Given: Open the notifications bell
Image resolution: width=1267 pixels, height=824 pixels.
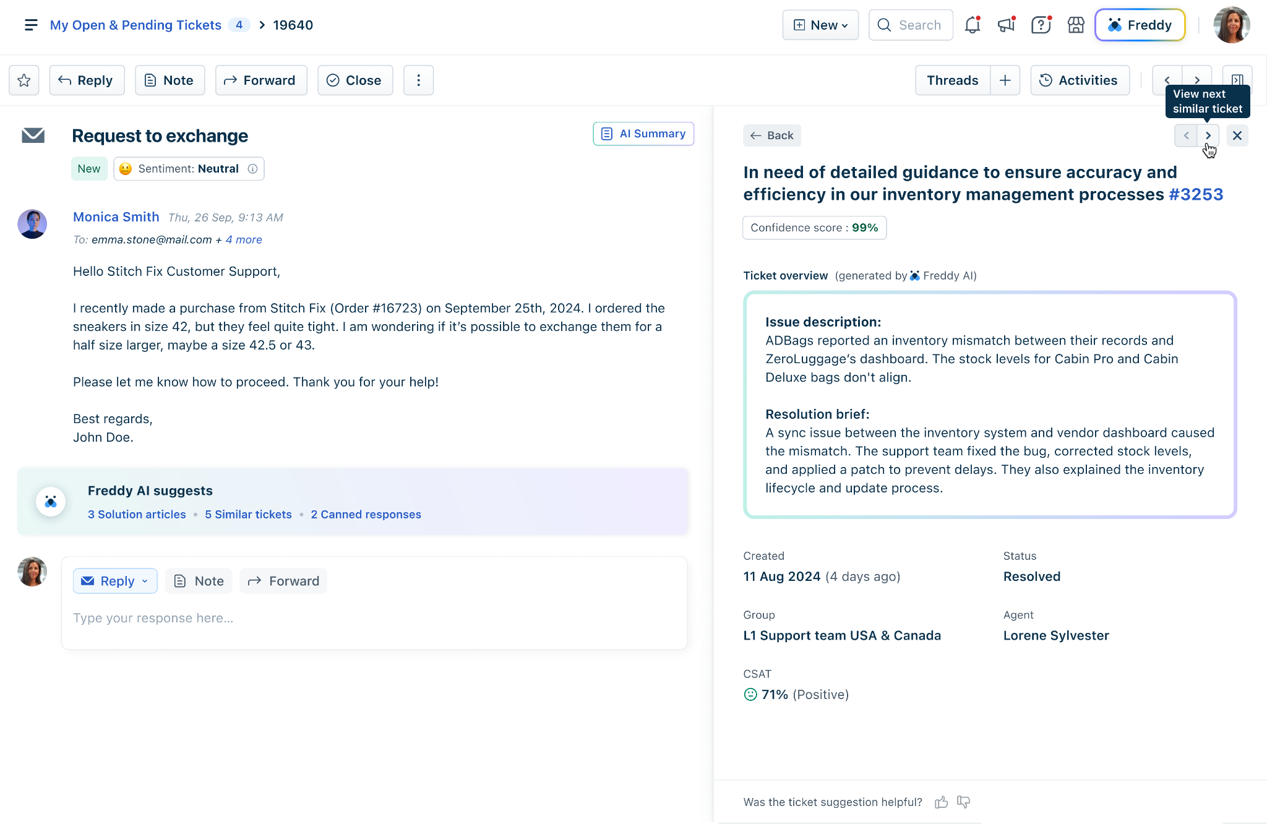Looking at the screenshot, I should pos(973,25).
